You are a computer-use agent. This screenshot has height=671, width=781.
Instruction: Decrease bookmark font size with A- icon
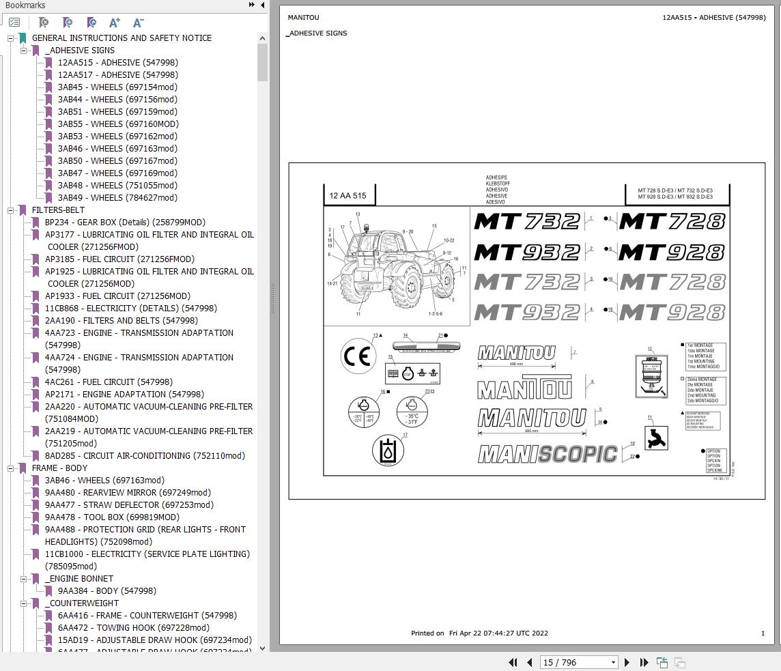tap(138, 23)
